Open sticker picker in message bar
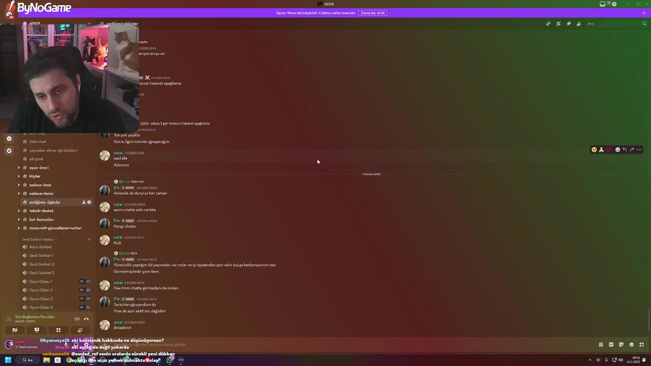The image size is (651, 366). (621, 345)
